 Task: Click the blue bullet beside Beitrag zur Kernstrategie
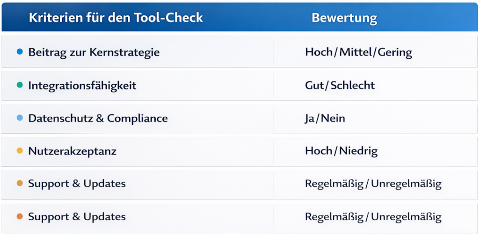click(x=20, y=52)
